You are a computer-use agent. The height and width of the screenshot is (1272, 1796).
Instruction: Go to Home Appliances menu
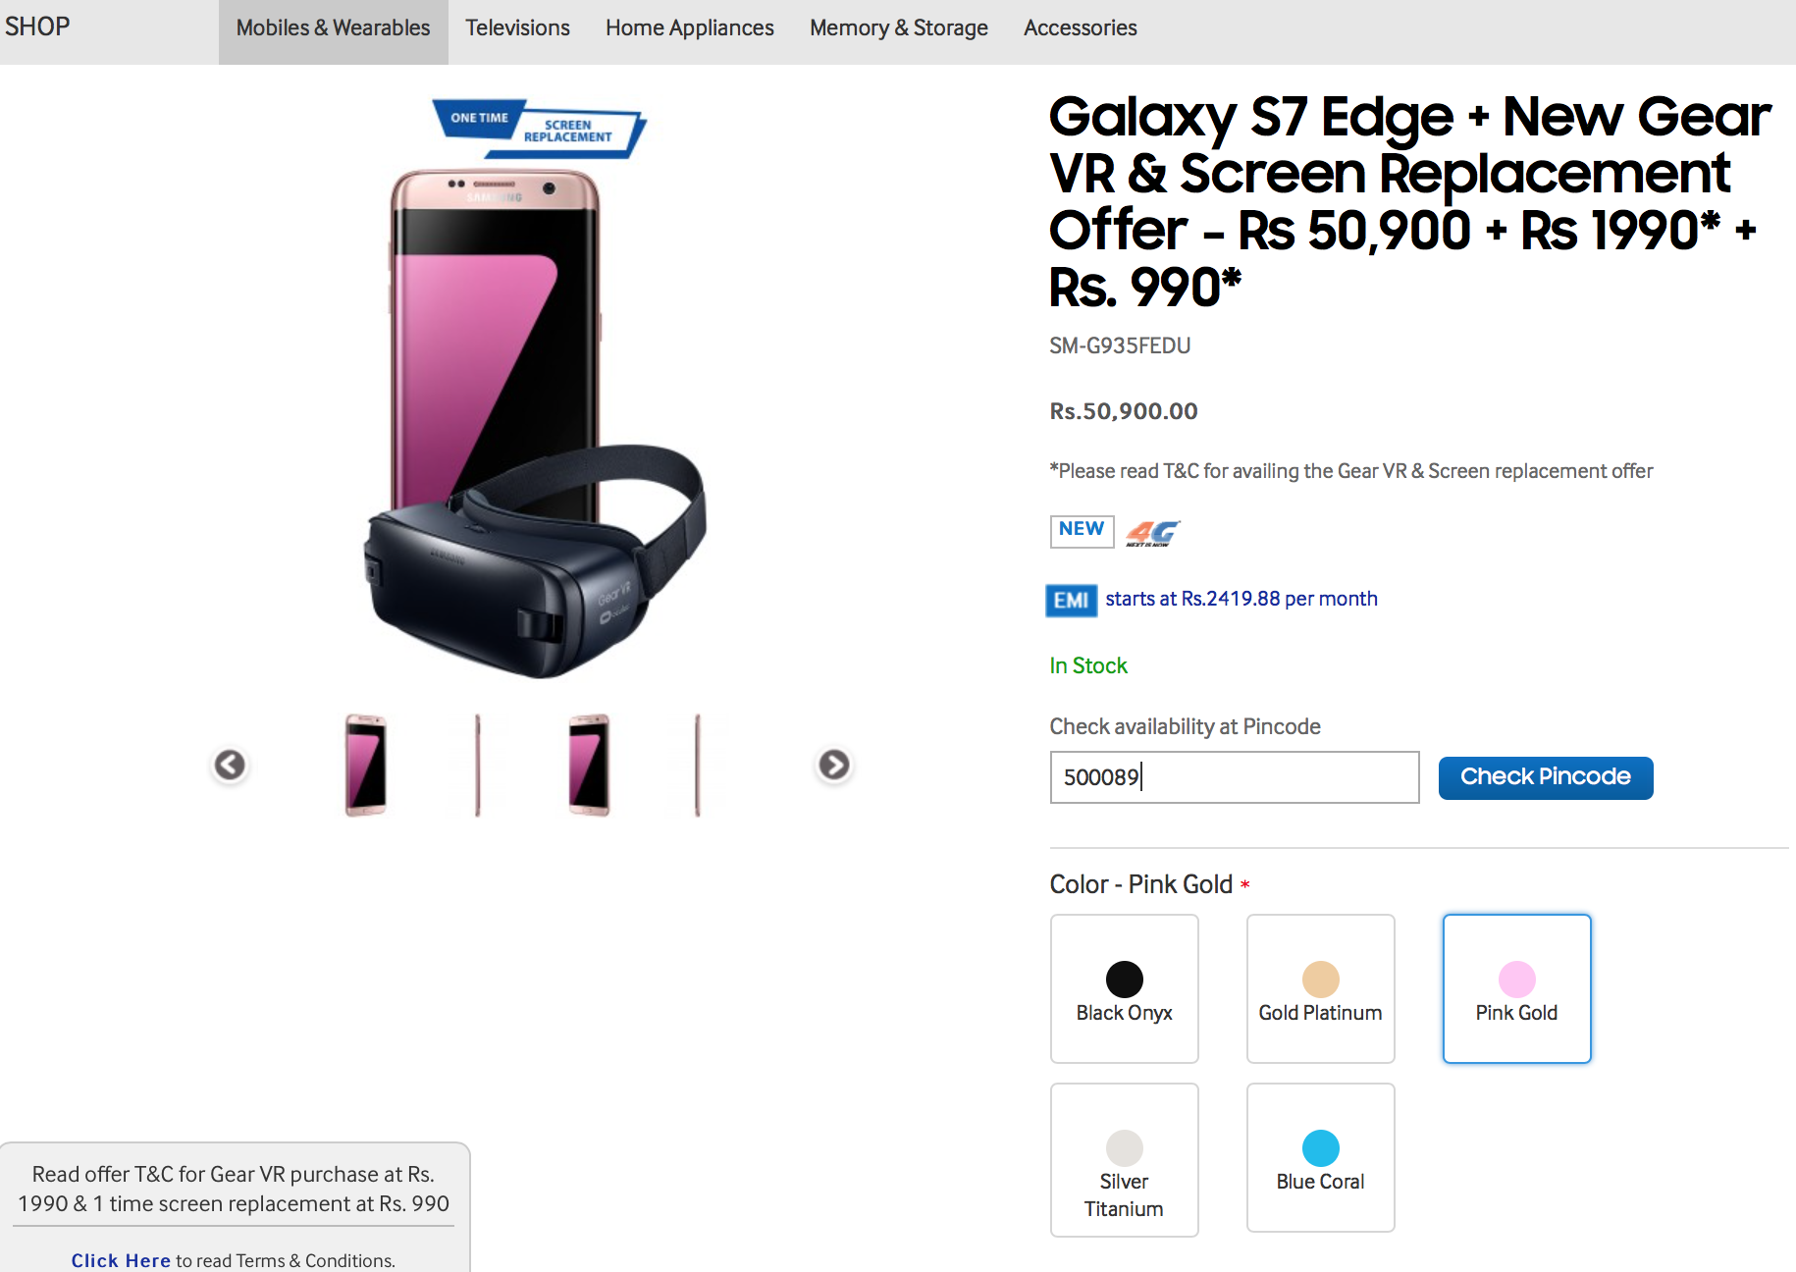coord(689,28)
